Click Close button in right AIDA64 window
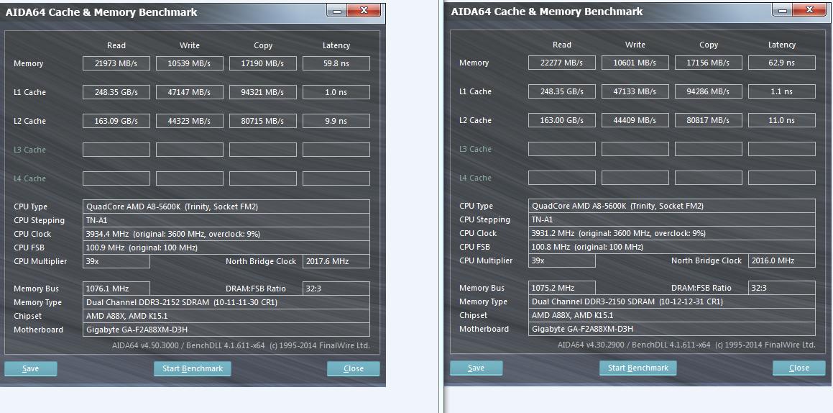The width and height of the screenshot is (833, 413). click(799, 368)
